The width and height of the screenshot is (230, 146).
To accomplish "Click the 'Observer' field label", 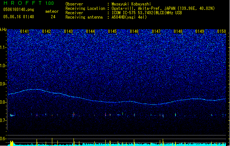I will coord(74,4).
